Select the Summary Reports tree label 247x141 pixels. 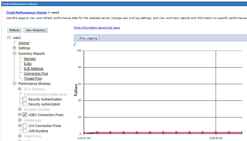[x=32, y=54]
